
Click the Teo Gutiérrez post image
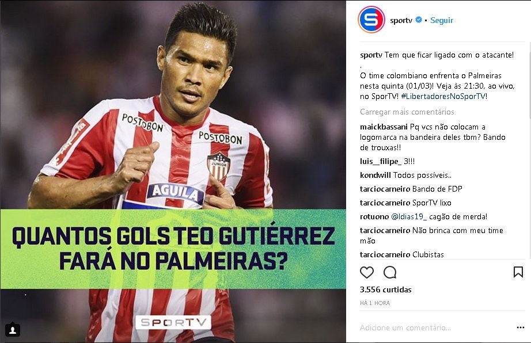[173, 171]
